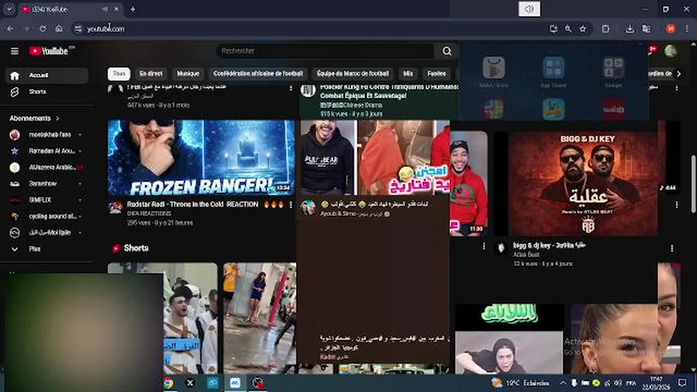Open the AlJazeera Arabic subscription
Screen dimensions: 697x392
point(46,167)
